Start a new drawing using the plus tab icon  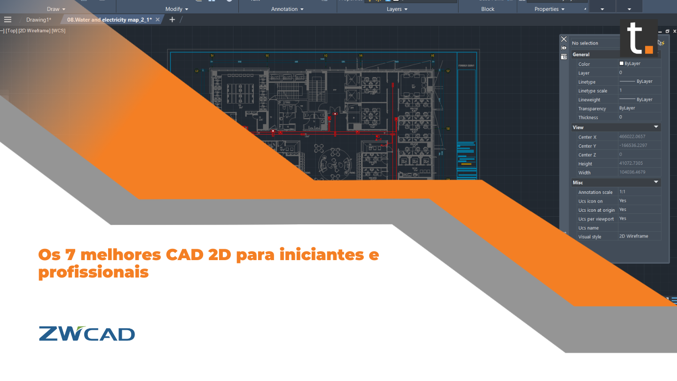[172, 20]
